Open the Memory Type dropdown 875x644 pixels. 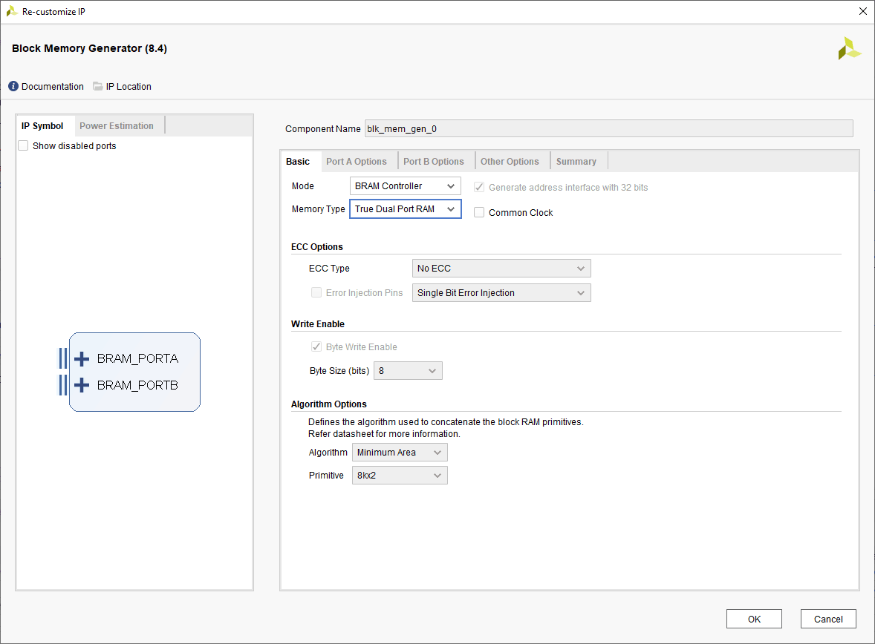(x=405, y=210)
